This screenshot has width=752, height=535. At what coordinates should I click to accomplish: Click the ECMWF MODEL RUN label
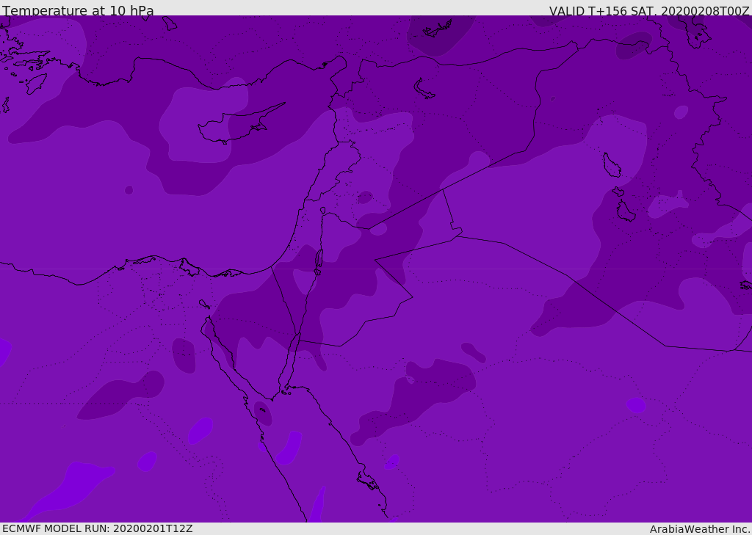[97, 528]
